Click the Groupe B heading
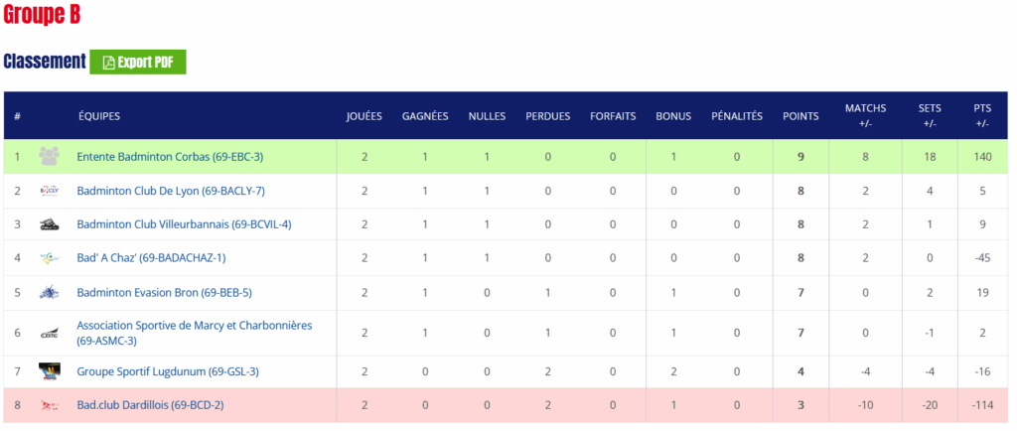 coord(42,15)
